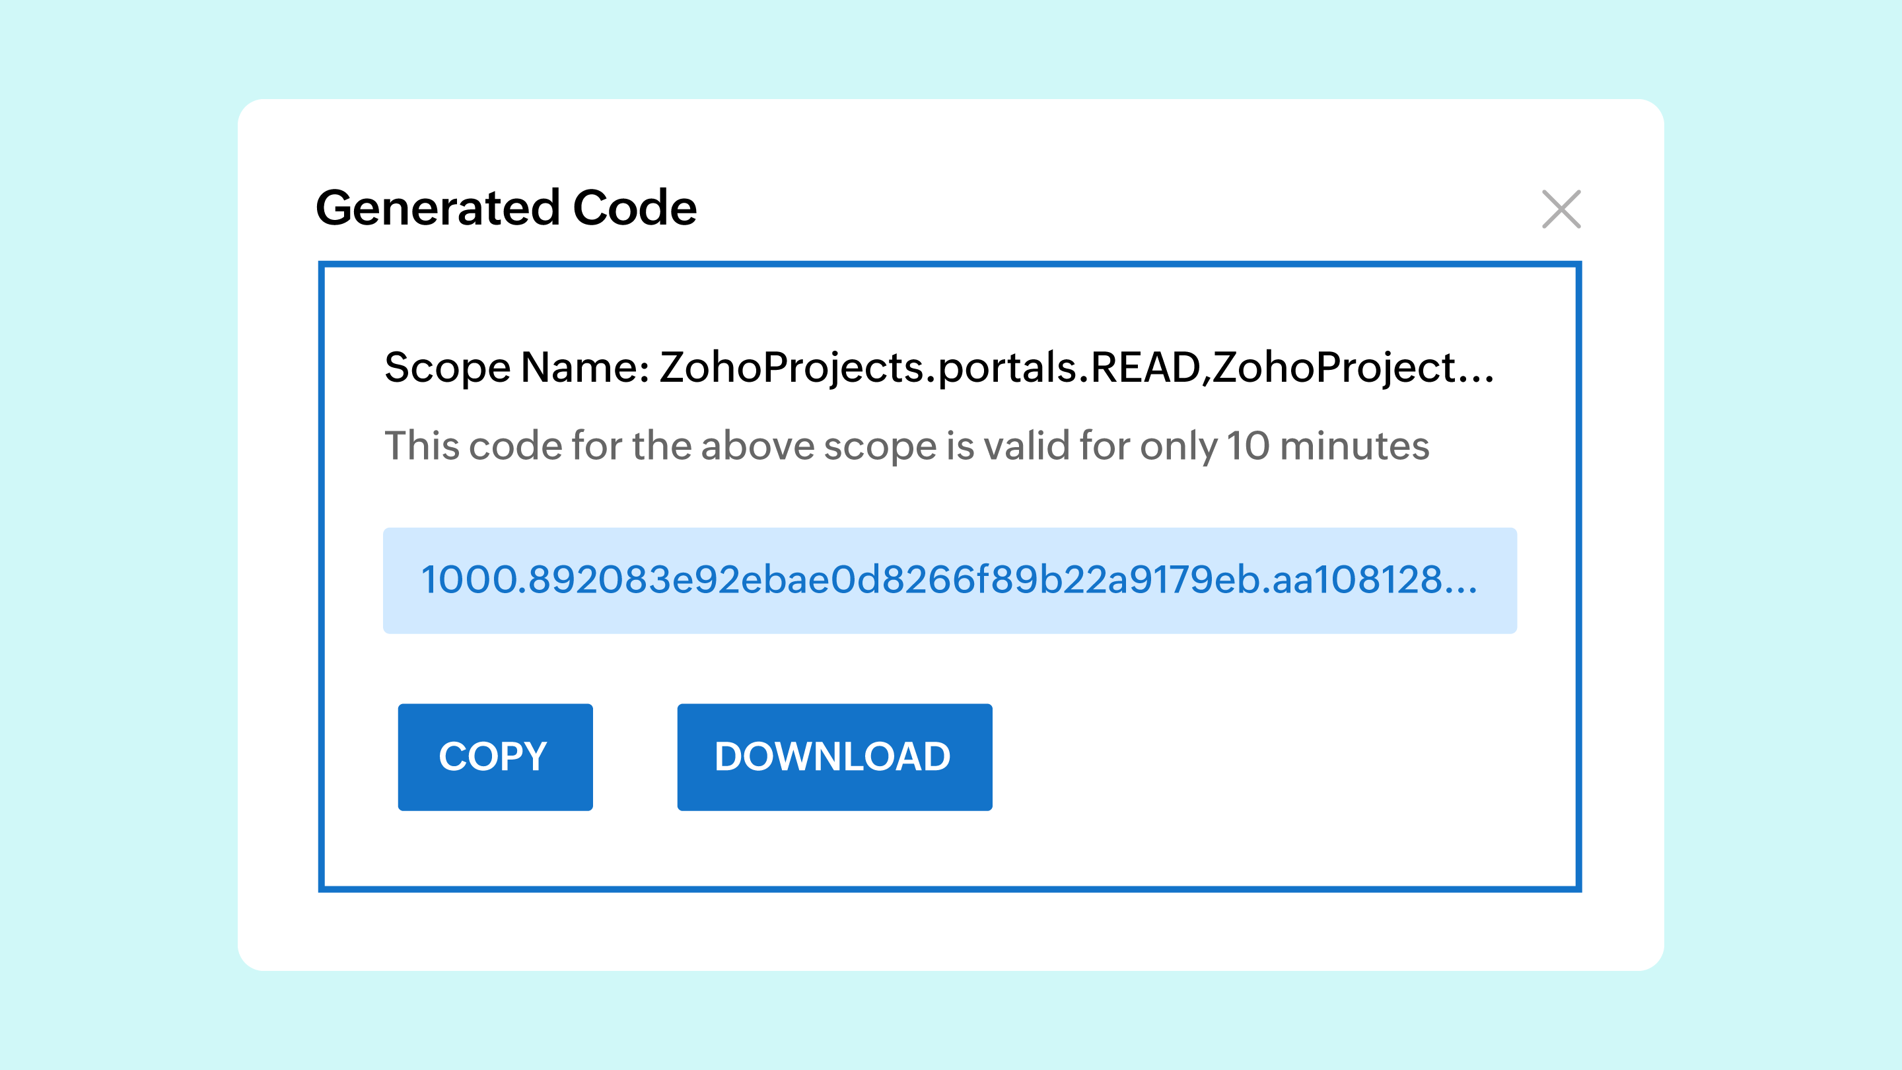Click the word 'minutes' in the notice
Image resolution: width=1902 pixels, height=1070 pixels.
(1354, 446)
